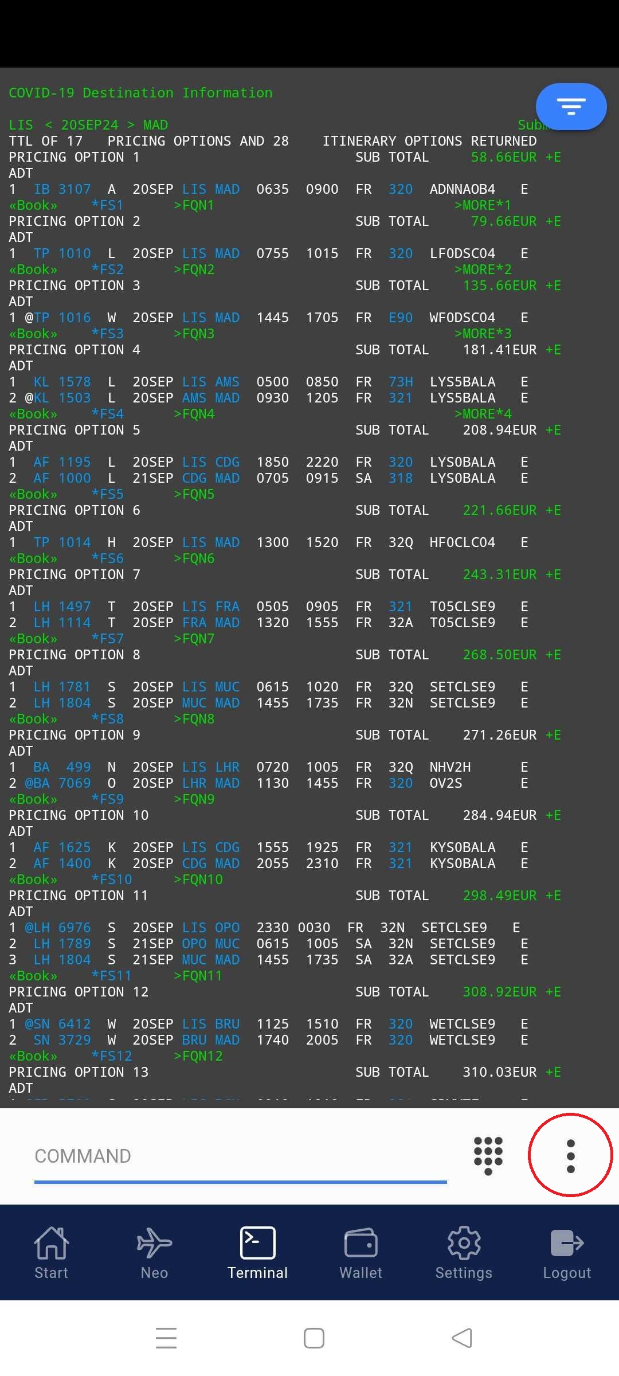
Task: Open flight KL 1503 details
Action: (62, 398)
